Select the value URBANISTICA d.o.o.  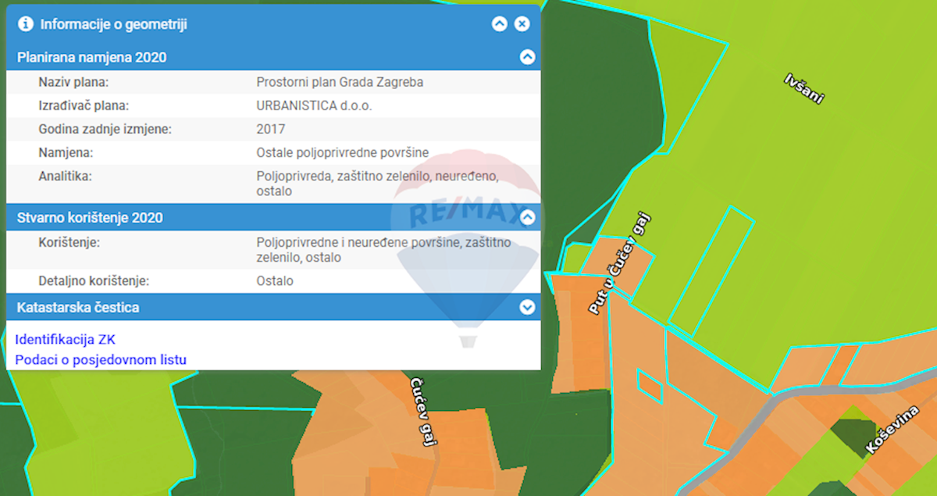(x=314, y=105)
